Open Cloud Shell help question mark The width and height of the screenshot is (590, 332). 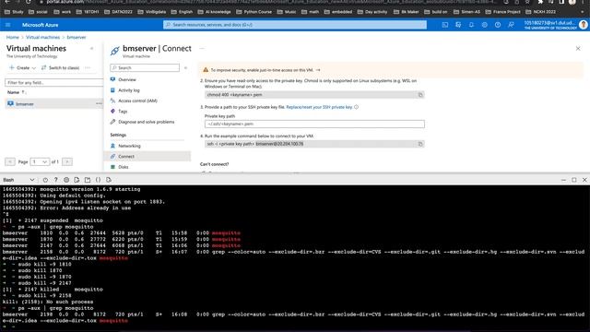55,180
